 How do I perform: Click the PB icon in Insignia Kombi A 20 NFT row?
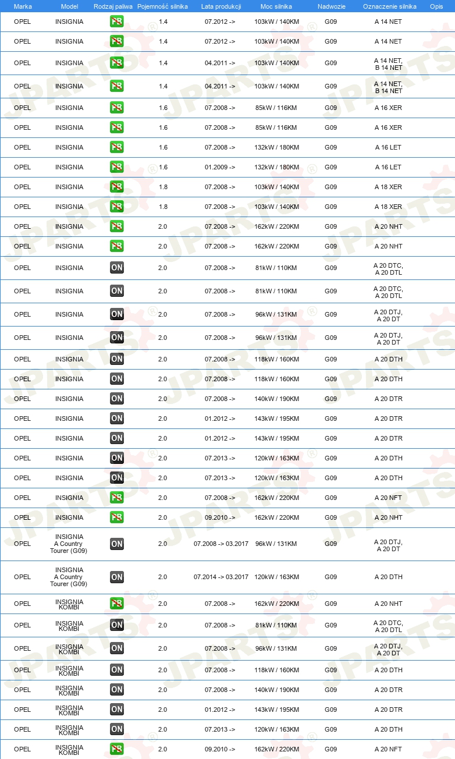coord(117,749)
